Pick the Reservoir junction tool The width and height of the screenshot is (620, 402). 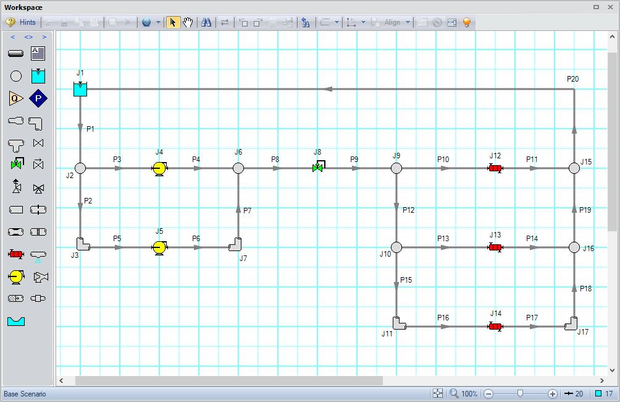point(38,76)
